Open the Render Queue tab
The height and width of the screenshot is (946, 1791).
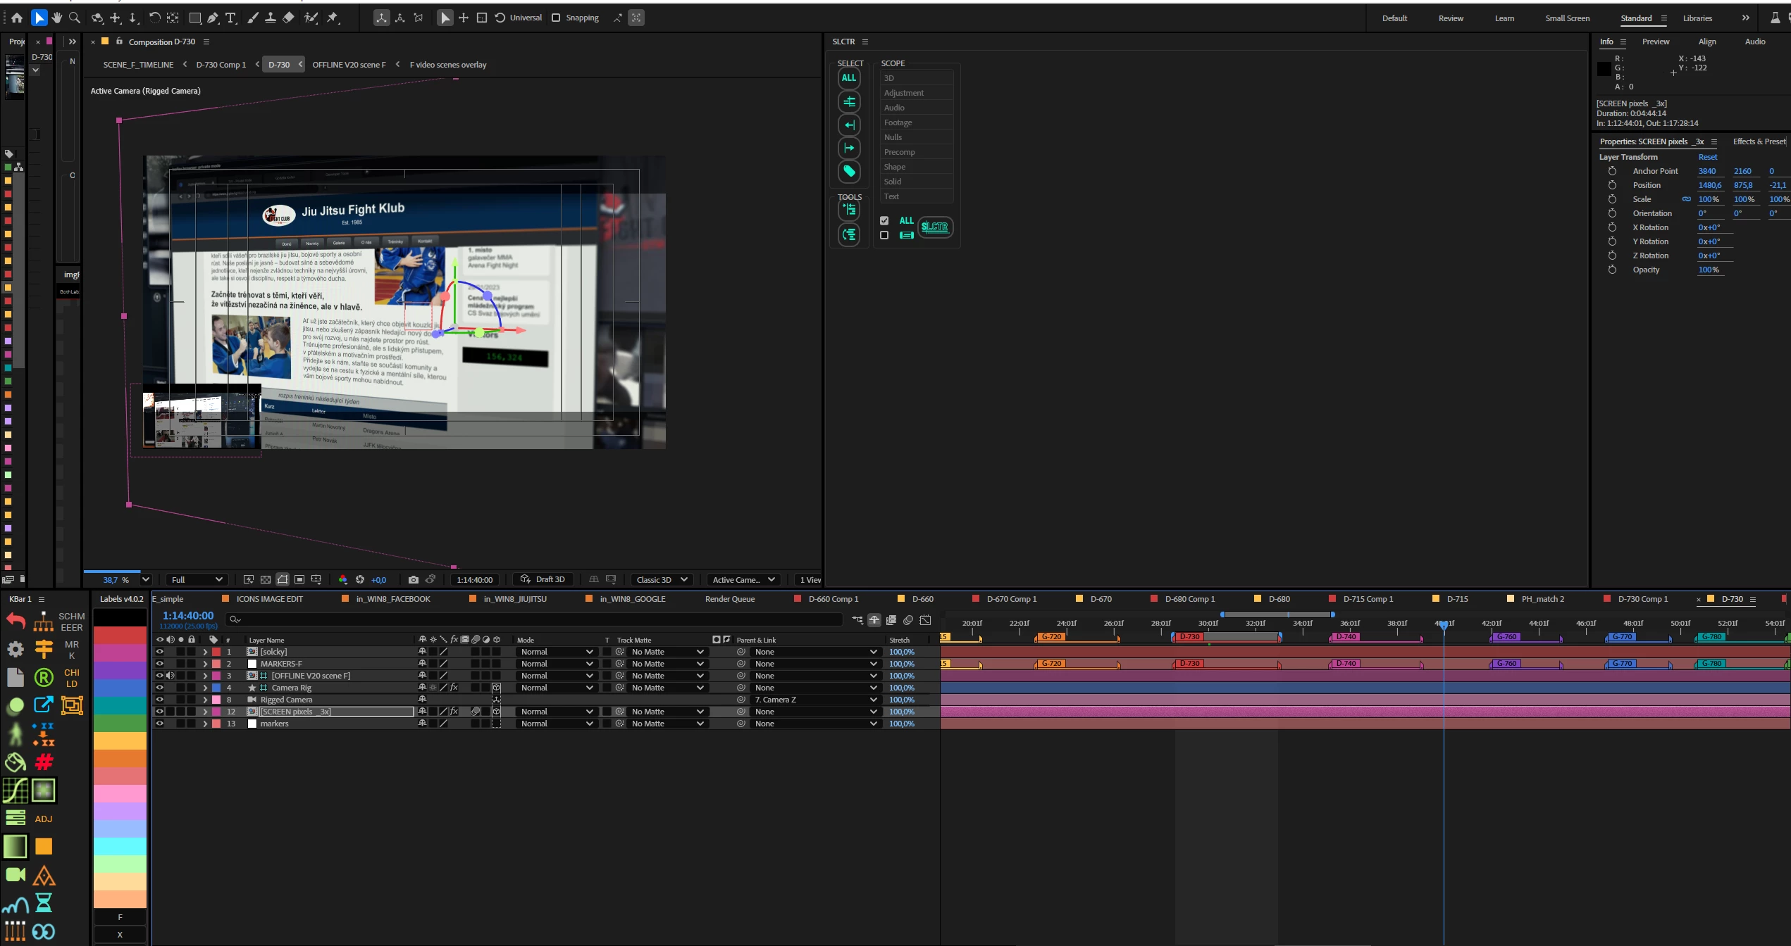click(729, 599)
